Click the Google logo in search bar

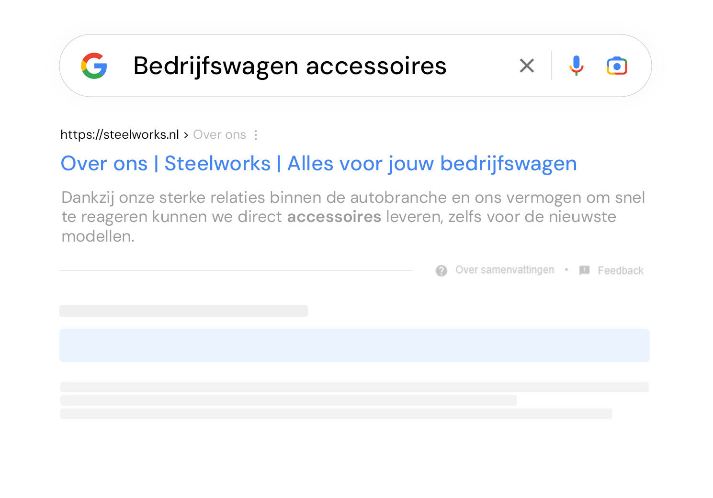point(94,66)
